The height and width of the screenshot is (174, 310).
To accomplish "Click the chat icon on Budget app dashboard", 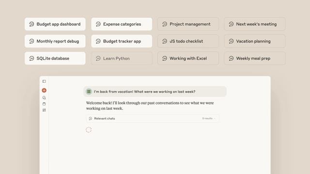I will [x=31, y=24].
